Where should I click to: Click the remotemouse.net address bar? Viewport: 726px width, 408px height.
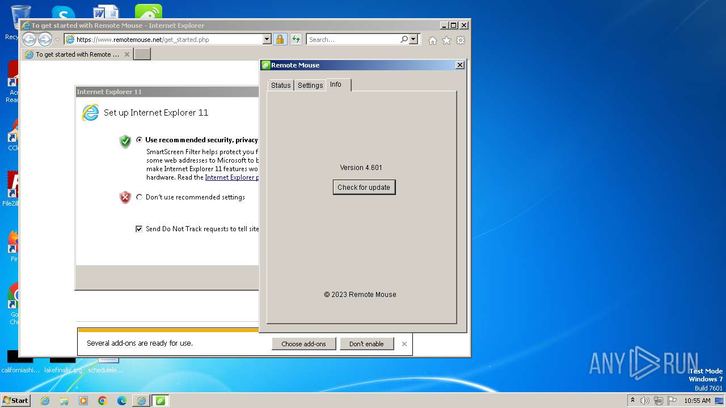(163, 40)
